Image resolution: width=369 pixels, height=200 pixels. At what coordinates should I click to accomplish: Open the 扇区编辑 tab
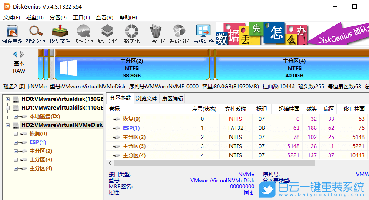[x=172, y=98]
